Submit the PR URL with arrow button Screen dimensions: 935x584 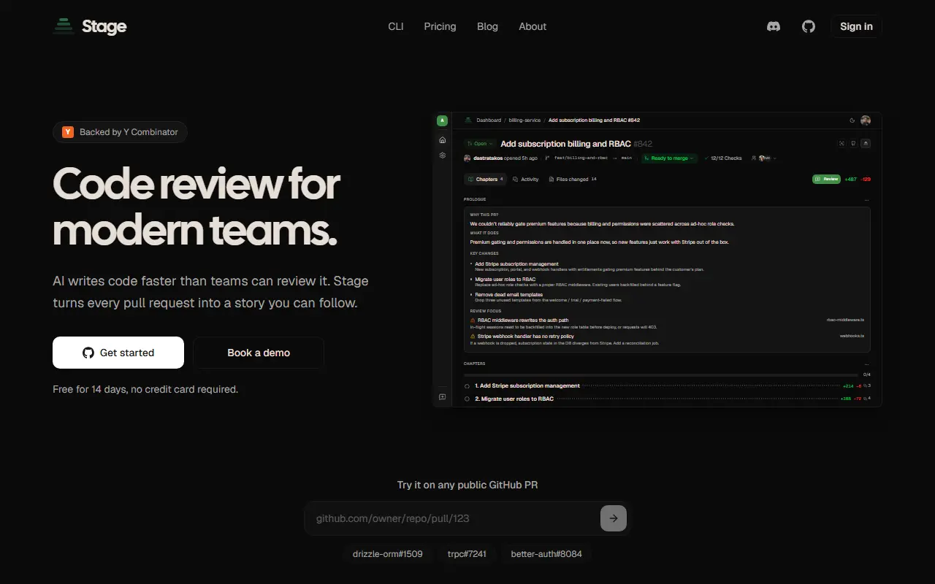[614, 518]
